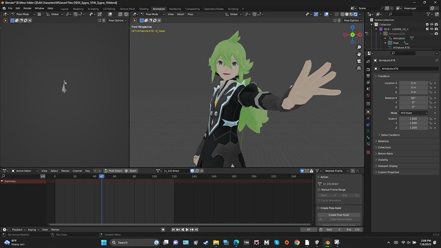Switch to the Shading workspace tab
The width and height of the screenshot is (441, 248).
[x=144, y=9]
